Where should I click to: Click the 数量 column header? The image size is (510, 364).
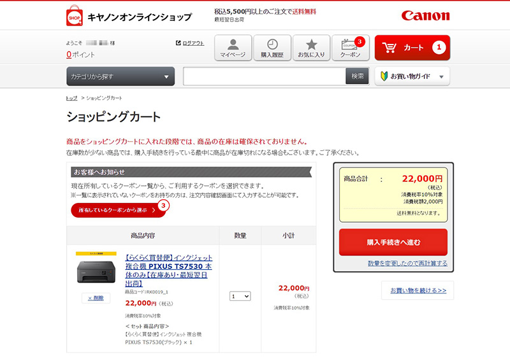click(x=240, y=235)
